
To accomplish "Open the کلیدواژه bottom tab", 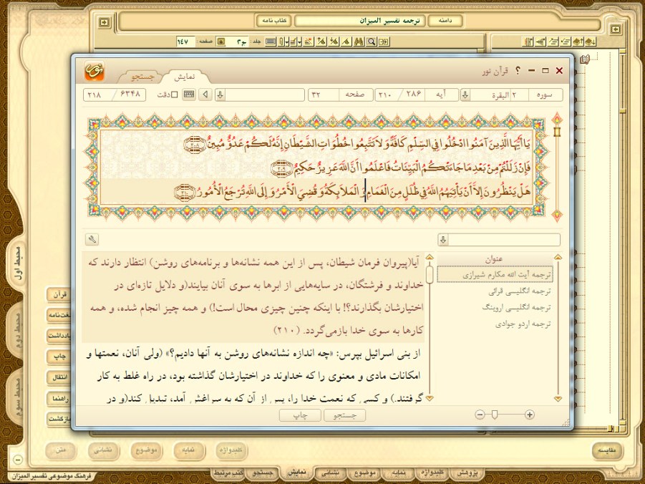I will (x=432, y=473).
